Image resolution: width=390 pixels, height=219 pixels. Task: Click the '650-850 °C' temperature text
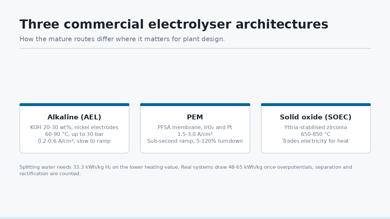(316, 134)
